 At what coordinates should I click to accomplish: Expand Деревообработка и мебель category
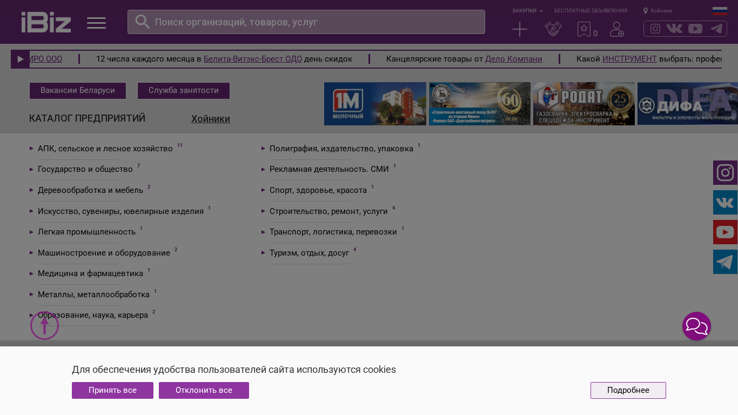pos(90,190)
